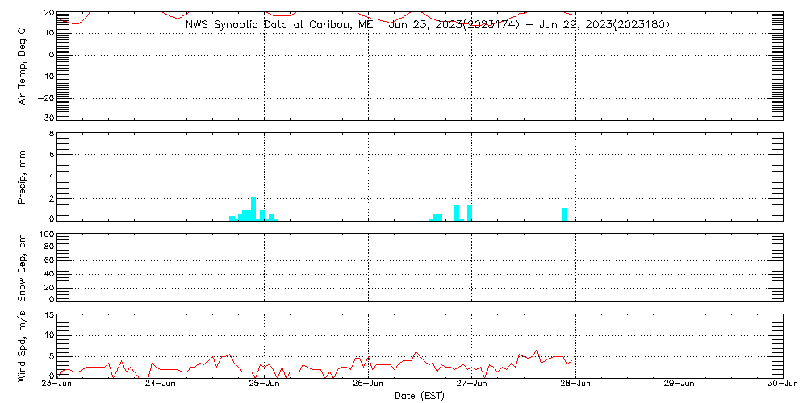Click the 'Air Temp, Deg C' axis label
The image size is (807, 403).
(x=23, y=66)
